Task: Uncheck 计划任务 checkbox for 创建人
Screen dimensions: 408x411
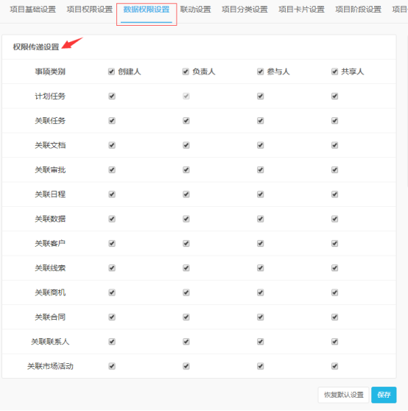Action: click(112, 96)
